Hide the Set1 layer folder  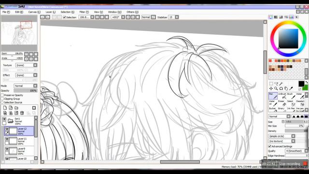[4, 119]
